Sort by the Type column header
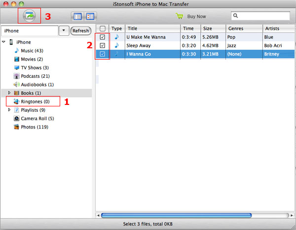Image resolution: width=296 pixels, height=230 pixels. [x=117, y=29]
